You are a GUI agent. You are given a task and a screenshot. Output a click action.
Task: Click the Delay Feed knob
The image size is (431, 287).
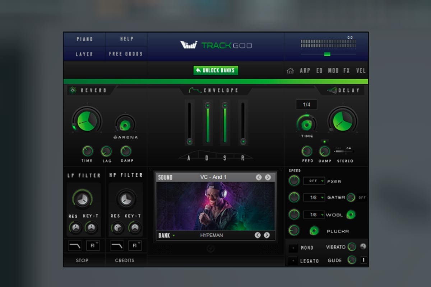[x=307, y=151]
